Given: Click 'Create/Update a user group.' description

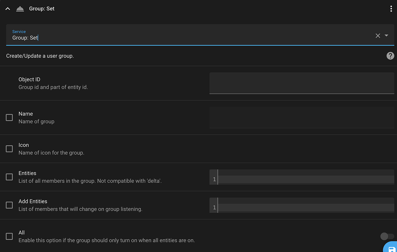Looking at the screenshot, I should 40,56.
